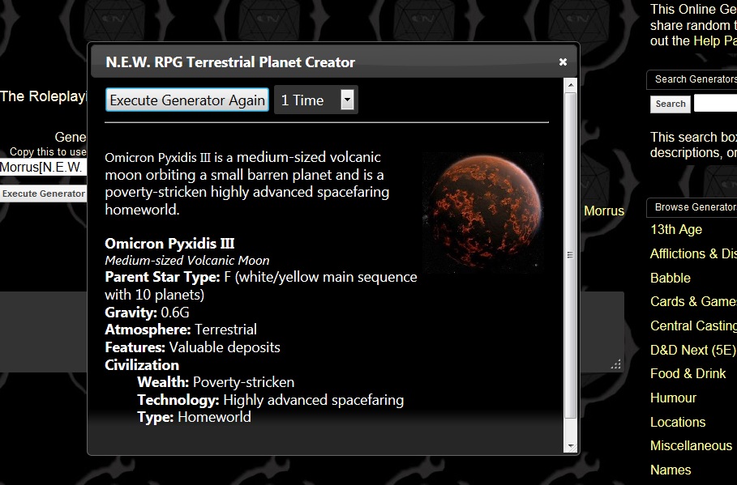Image resolution: width=737 pixels, height=485 pixels.
Task: Click the Medium-sized Volcanic Moon italic subtitle
Action: click(x=187, y=261)
